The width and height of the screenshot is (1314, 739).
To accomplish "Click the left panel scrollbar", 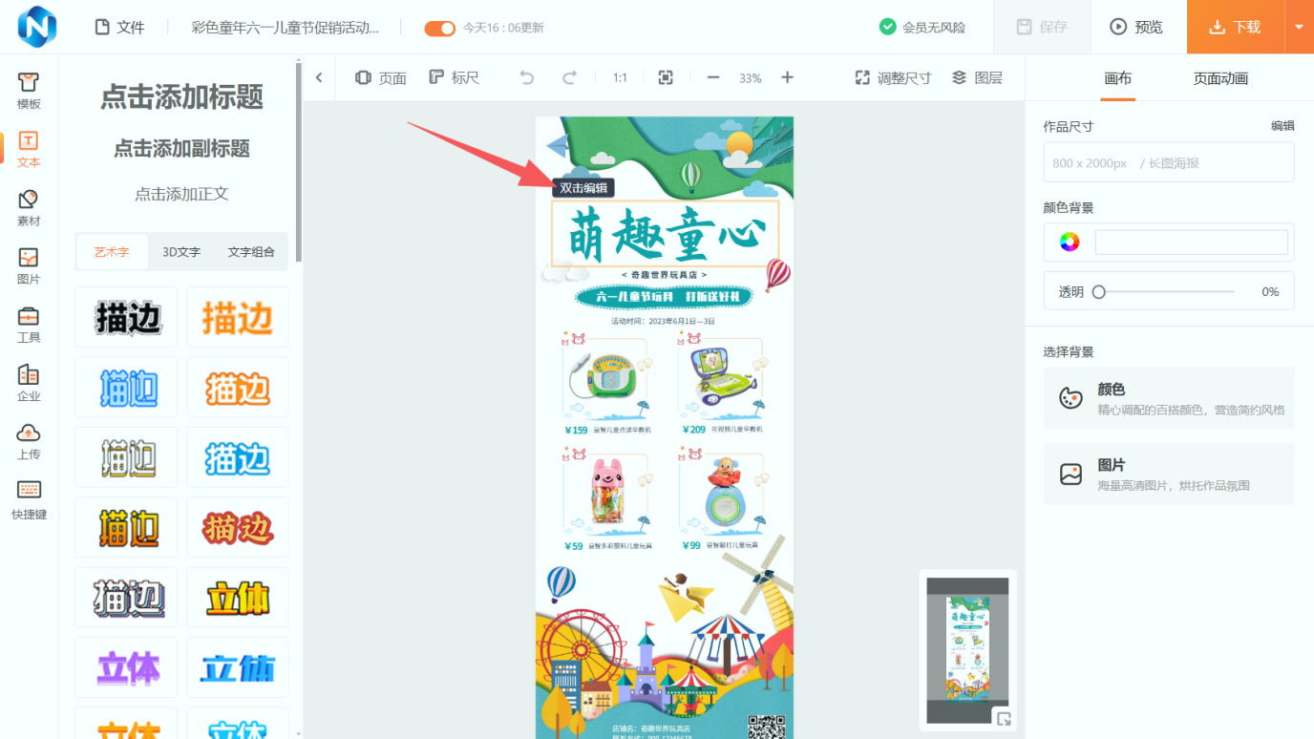I will click(299, 161).
